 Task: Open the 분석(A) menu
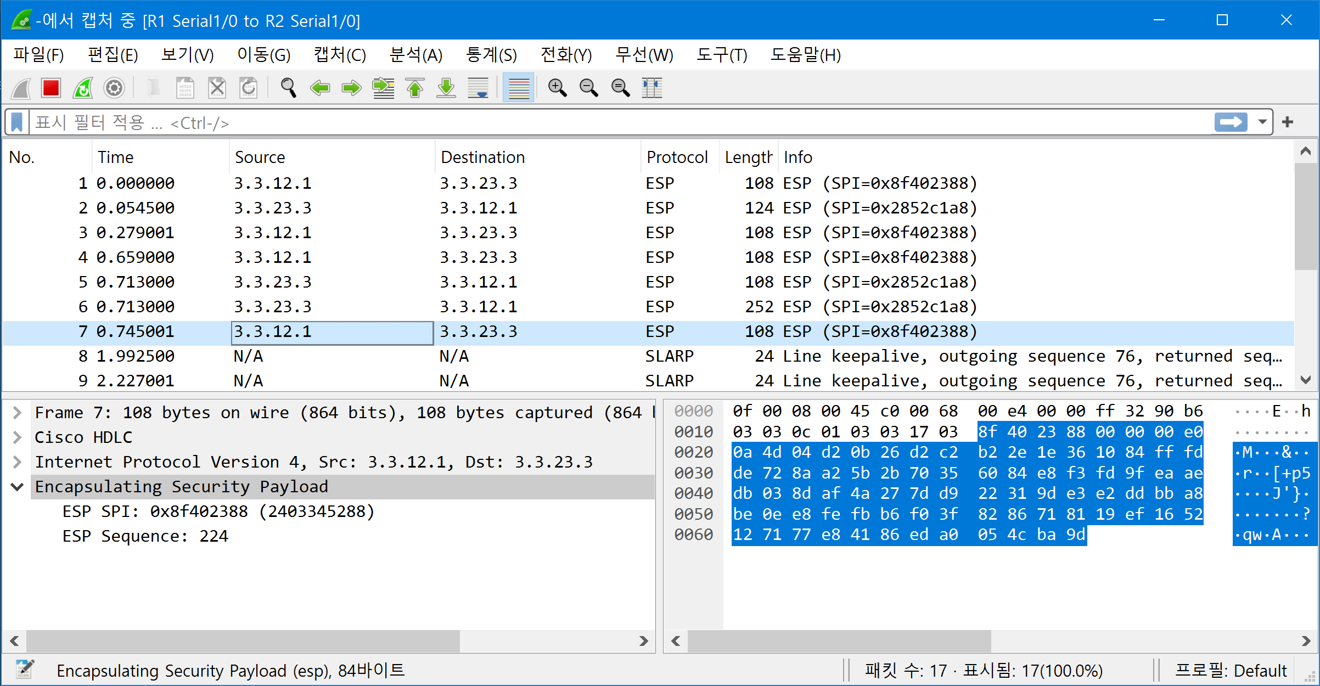415,55
